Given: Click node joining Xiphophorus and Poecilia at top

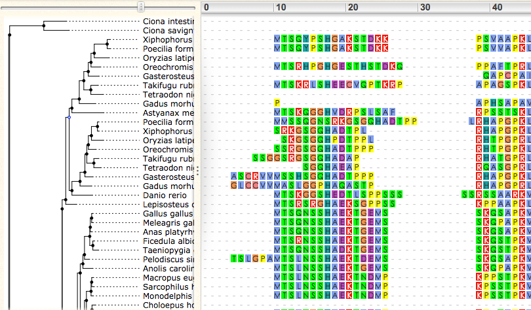Looking at the screenshot, I should pyautogui.click(x=107, y=44).
